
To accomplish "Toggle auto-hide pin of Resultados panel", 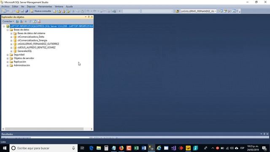I will pos(265,134).
